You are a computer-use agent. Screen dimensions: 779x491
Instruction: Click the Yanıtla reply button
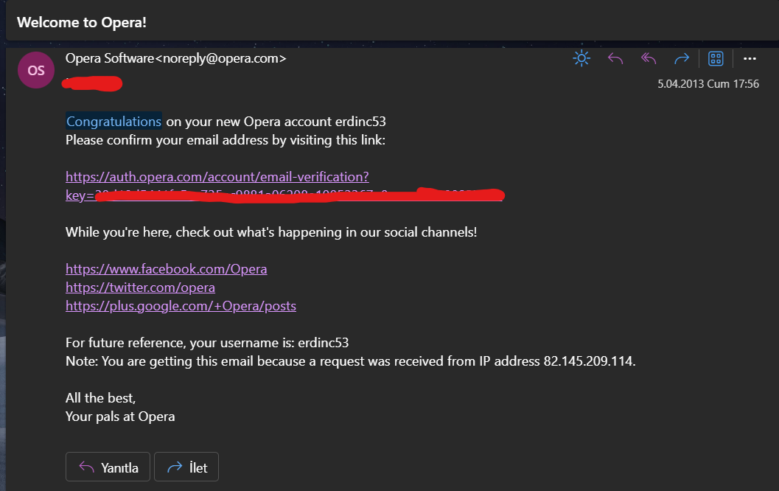[108, 467]
